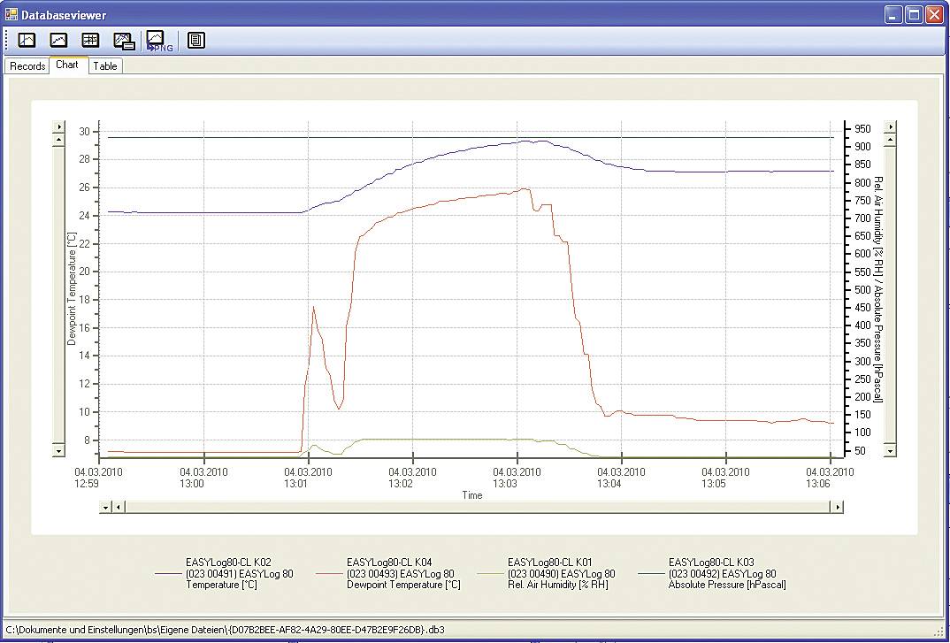Maximize the Databaseviewer window
This screenshot has width=950, height=643.
915,15
